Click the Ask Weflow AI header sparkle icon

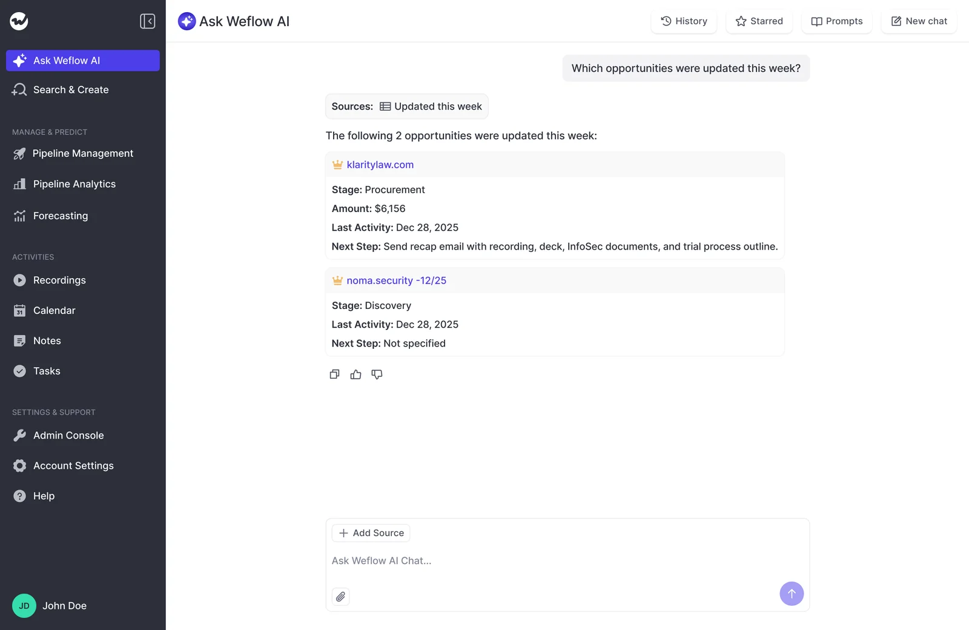(187, 21)
